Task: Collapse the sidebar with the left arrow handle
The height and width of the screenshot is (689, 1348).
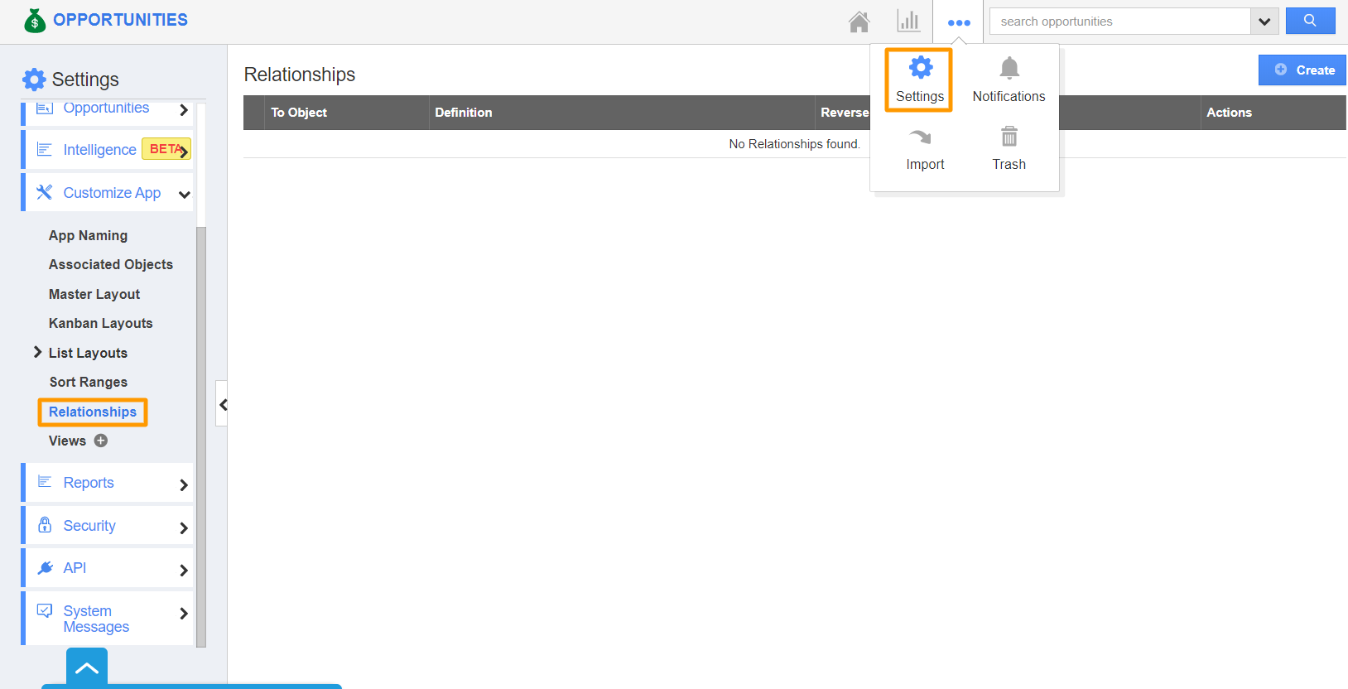Action: click(222, 404)
